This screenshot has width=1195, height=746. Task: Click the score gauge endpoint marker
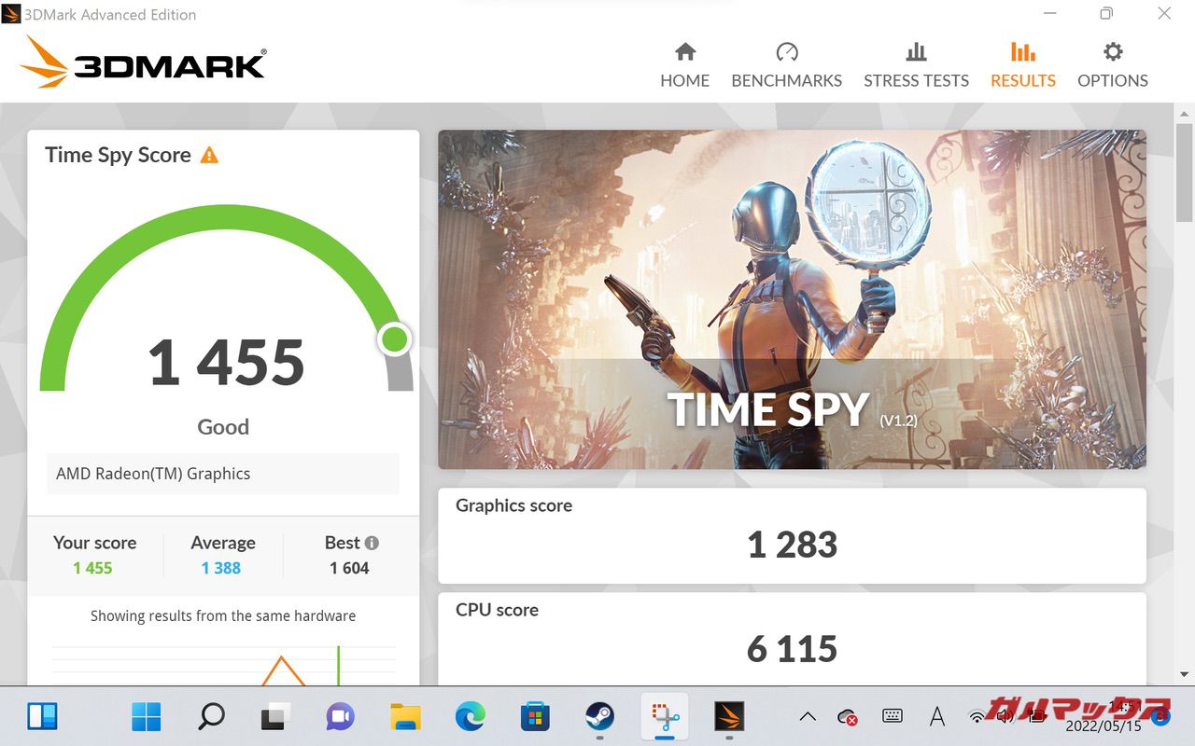(395, 339)
